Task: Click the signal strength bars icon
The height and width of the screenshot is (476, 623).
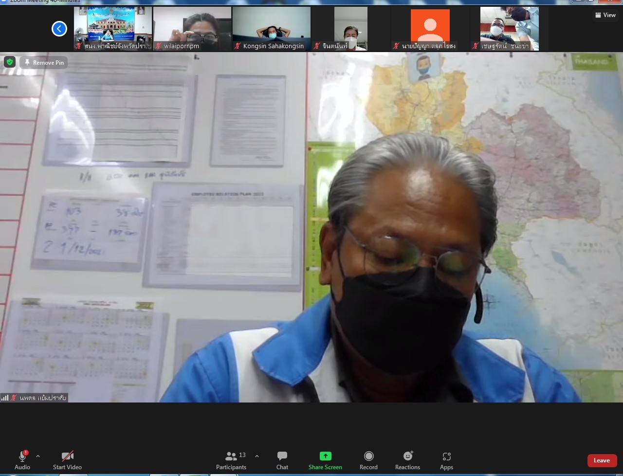Action: tap(5, 398)
